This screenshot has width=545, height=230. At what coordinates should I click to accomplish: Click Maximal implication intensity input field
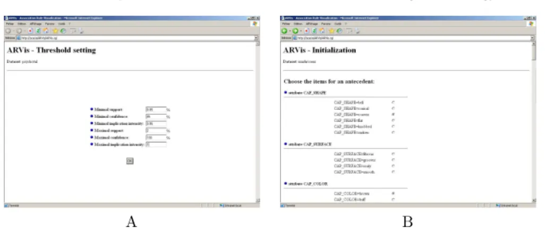pos(156,144)
